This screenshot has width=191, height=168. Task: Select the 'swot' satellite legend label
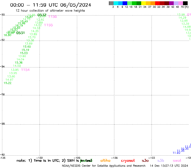pos(177,161)
